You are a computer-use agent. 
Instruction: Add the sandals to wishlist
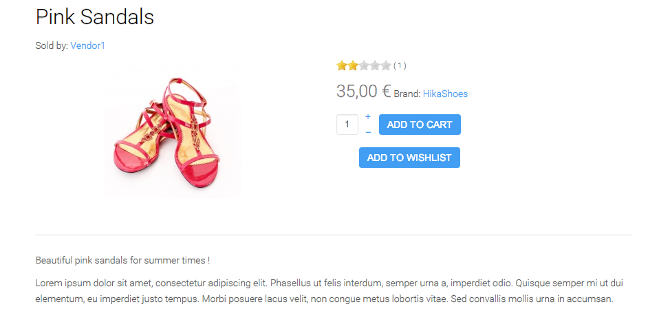click(409, 158)
